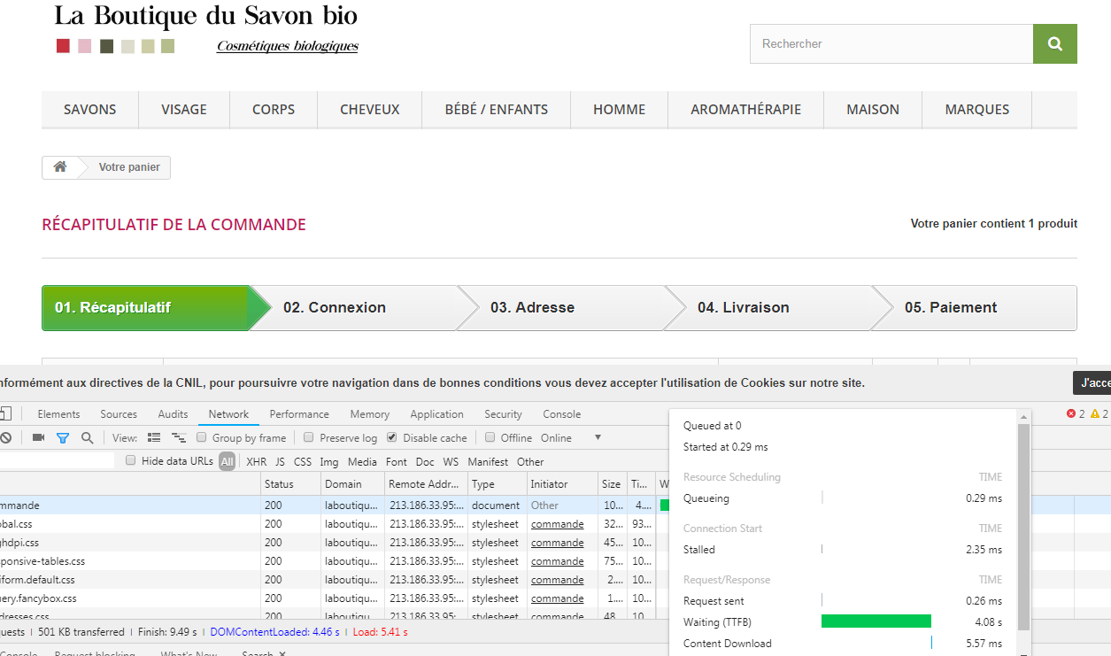
Task: Show overview waterfall view icon
Action: pyautogui.click(x=179, y=437)
